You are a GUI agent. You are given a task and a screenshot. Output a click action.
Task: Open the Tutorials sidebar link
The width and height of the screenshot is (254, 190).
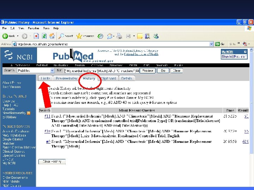point(8,109)
